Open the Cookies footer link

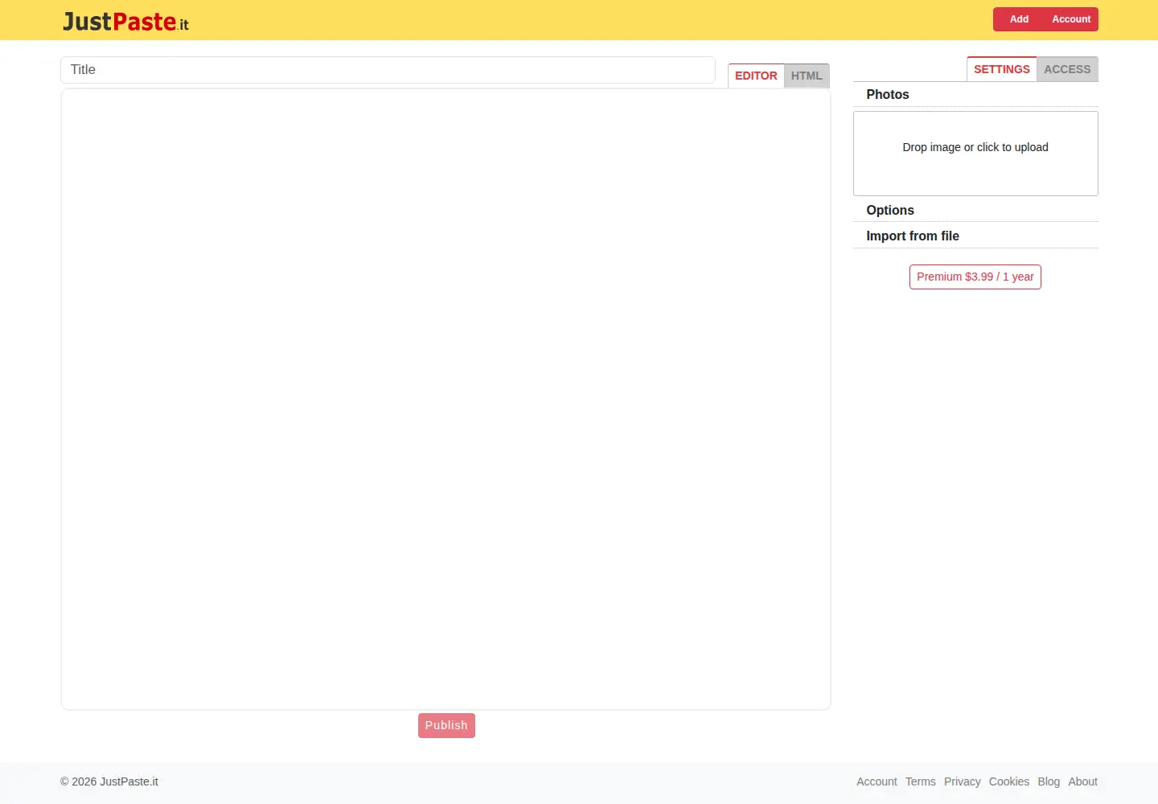coord(1009,781)
